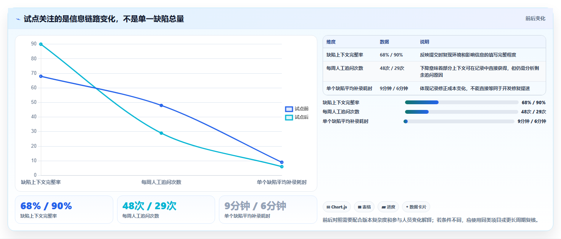
Task: Click the 试点后 cyan legend color box
Action: [x=289, y=117]
